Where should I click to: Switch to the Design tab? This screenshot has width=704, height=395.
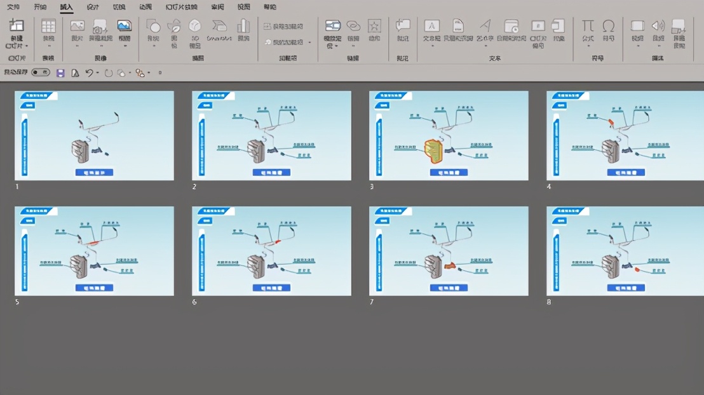click(93, 7)
